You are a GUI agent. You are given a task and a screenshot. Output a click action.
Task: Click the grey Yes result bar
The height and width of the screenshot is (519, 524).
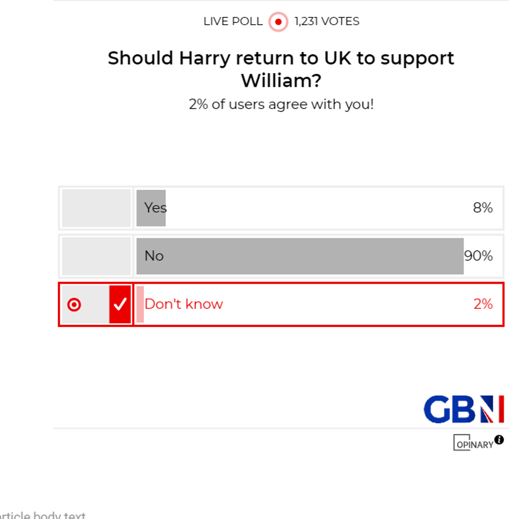click(x=151, y=208)
